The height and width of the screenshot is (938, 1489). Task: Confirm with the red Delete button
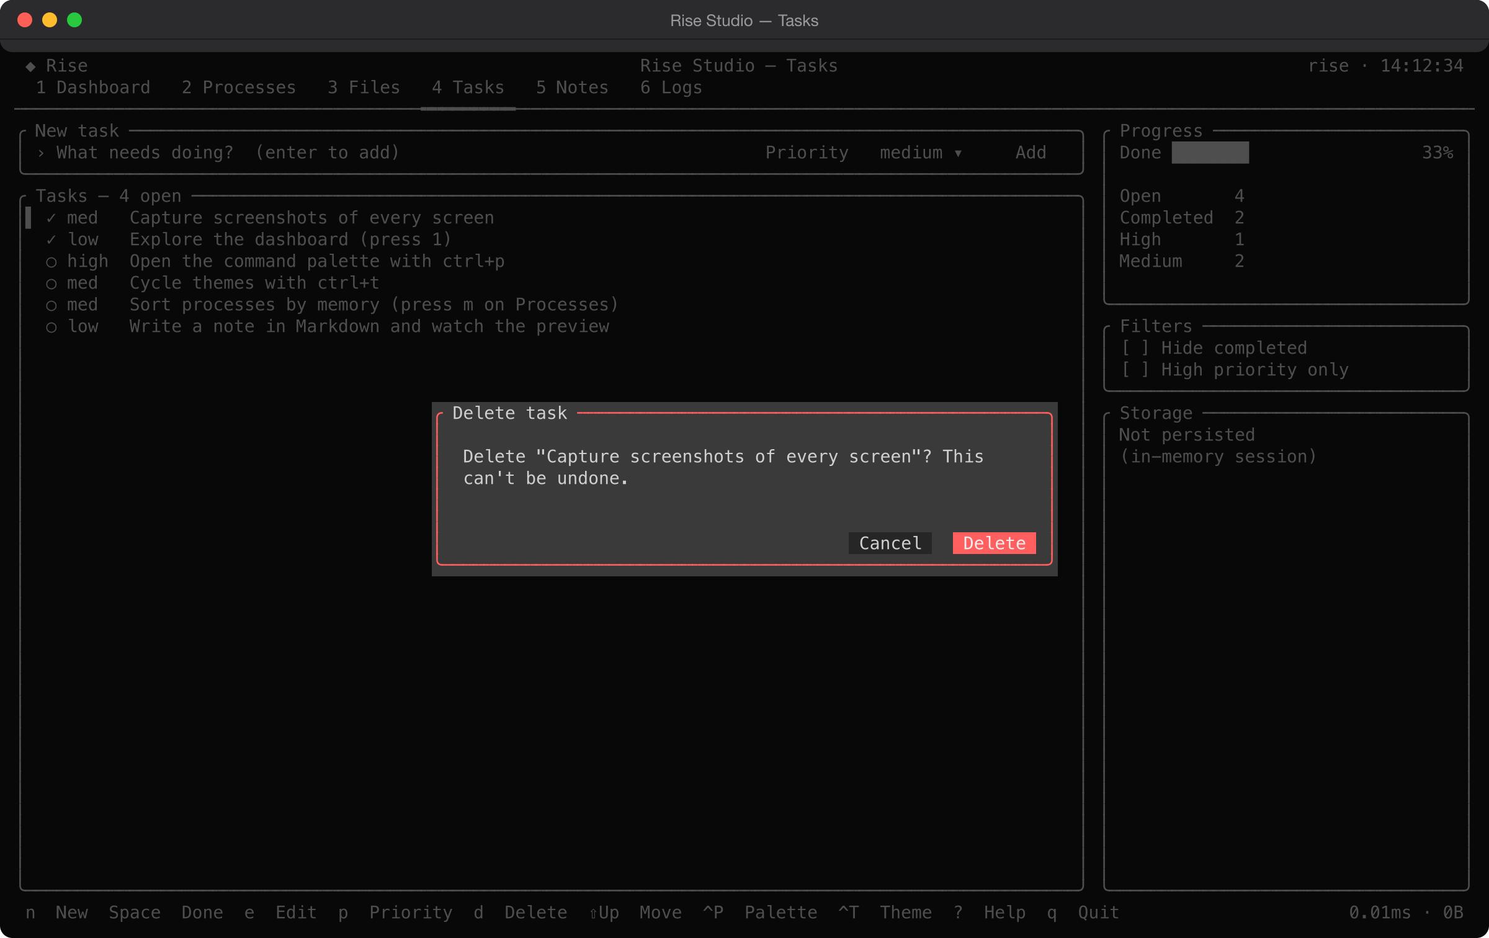pos(994,543)
